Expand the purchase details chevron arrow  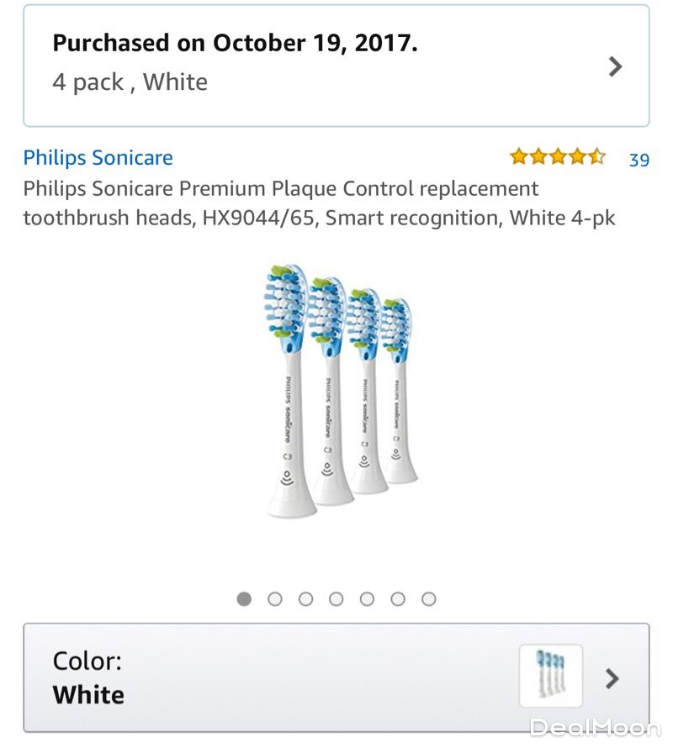[616, 66]
